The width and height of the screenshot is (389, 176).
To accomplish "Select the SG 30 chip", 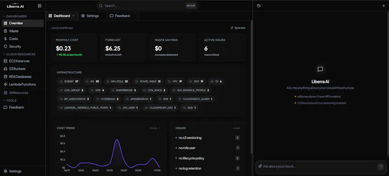I will (x=92, y=81).
